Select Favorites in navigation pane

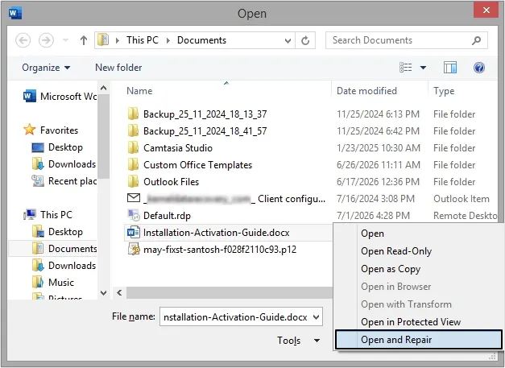[51, 130]
